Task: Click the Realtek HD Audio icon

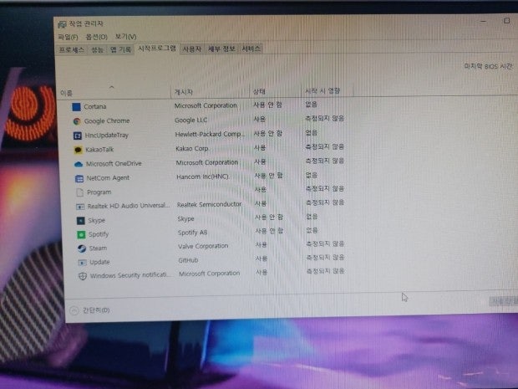Action: (x=80, y=207)
